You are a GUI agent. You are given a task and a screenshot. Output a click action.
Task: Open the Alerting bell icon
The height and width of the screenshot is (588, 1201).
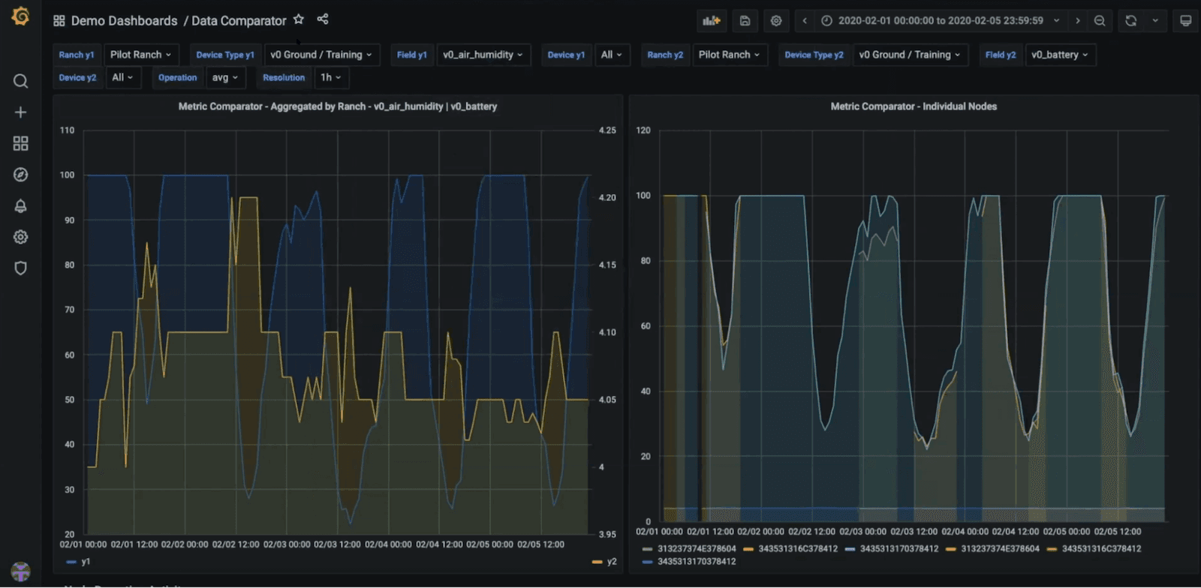(21, 206)
